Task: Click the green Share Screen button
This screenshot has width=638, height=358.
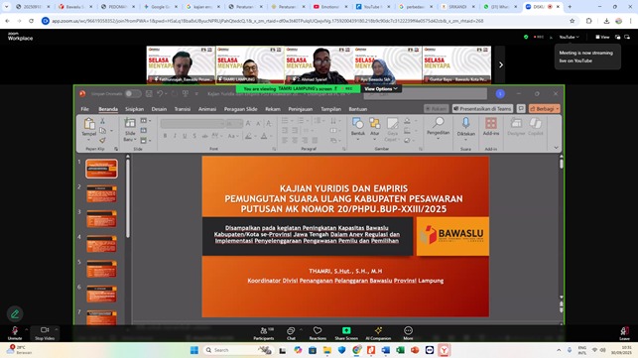Action: [x=346, y=333]
